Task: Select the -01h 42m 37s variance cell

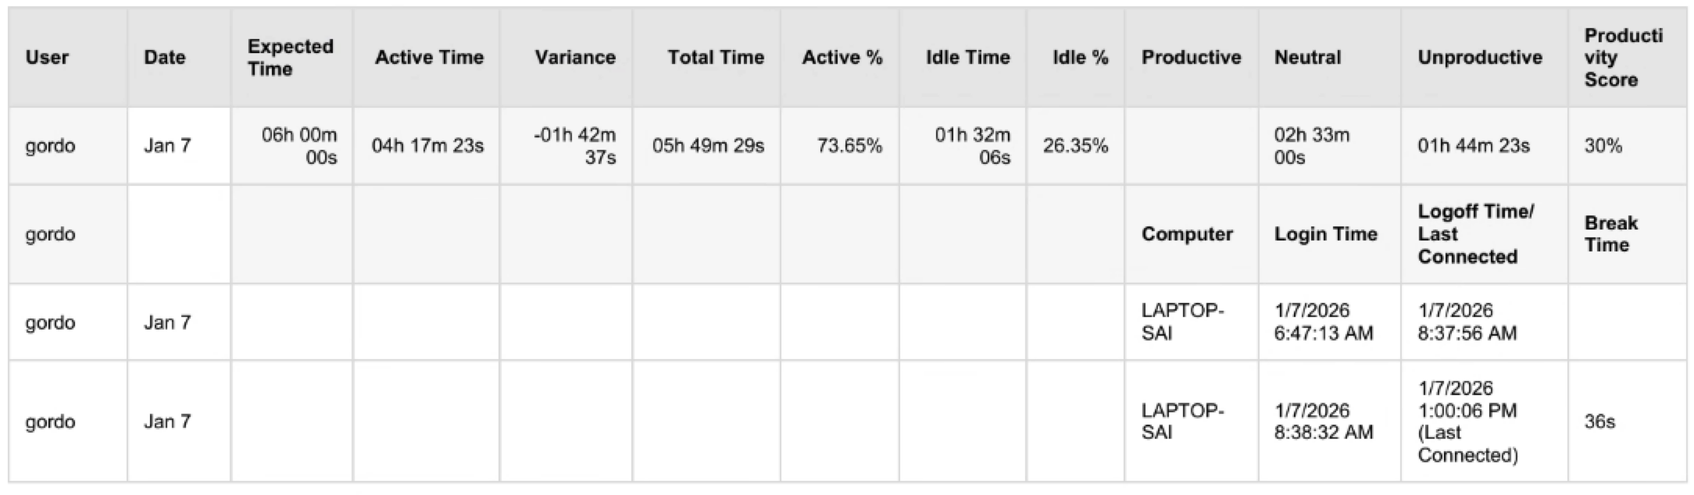Action: pos(574,146)
